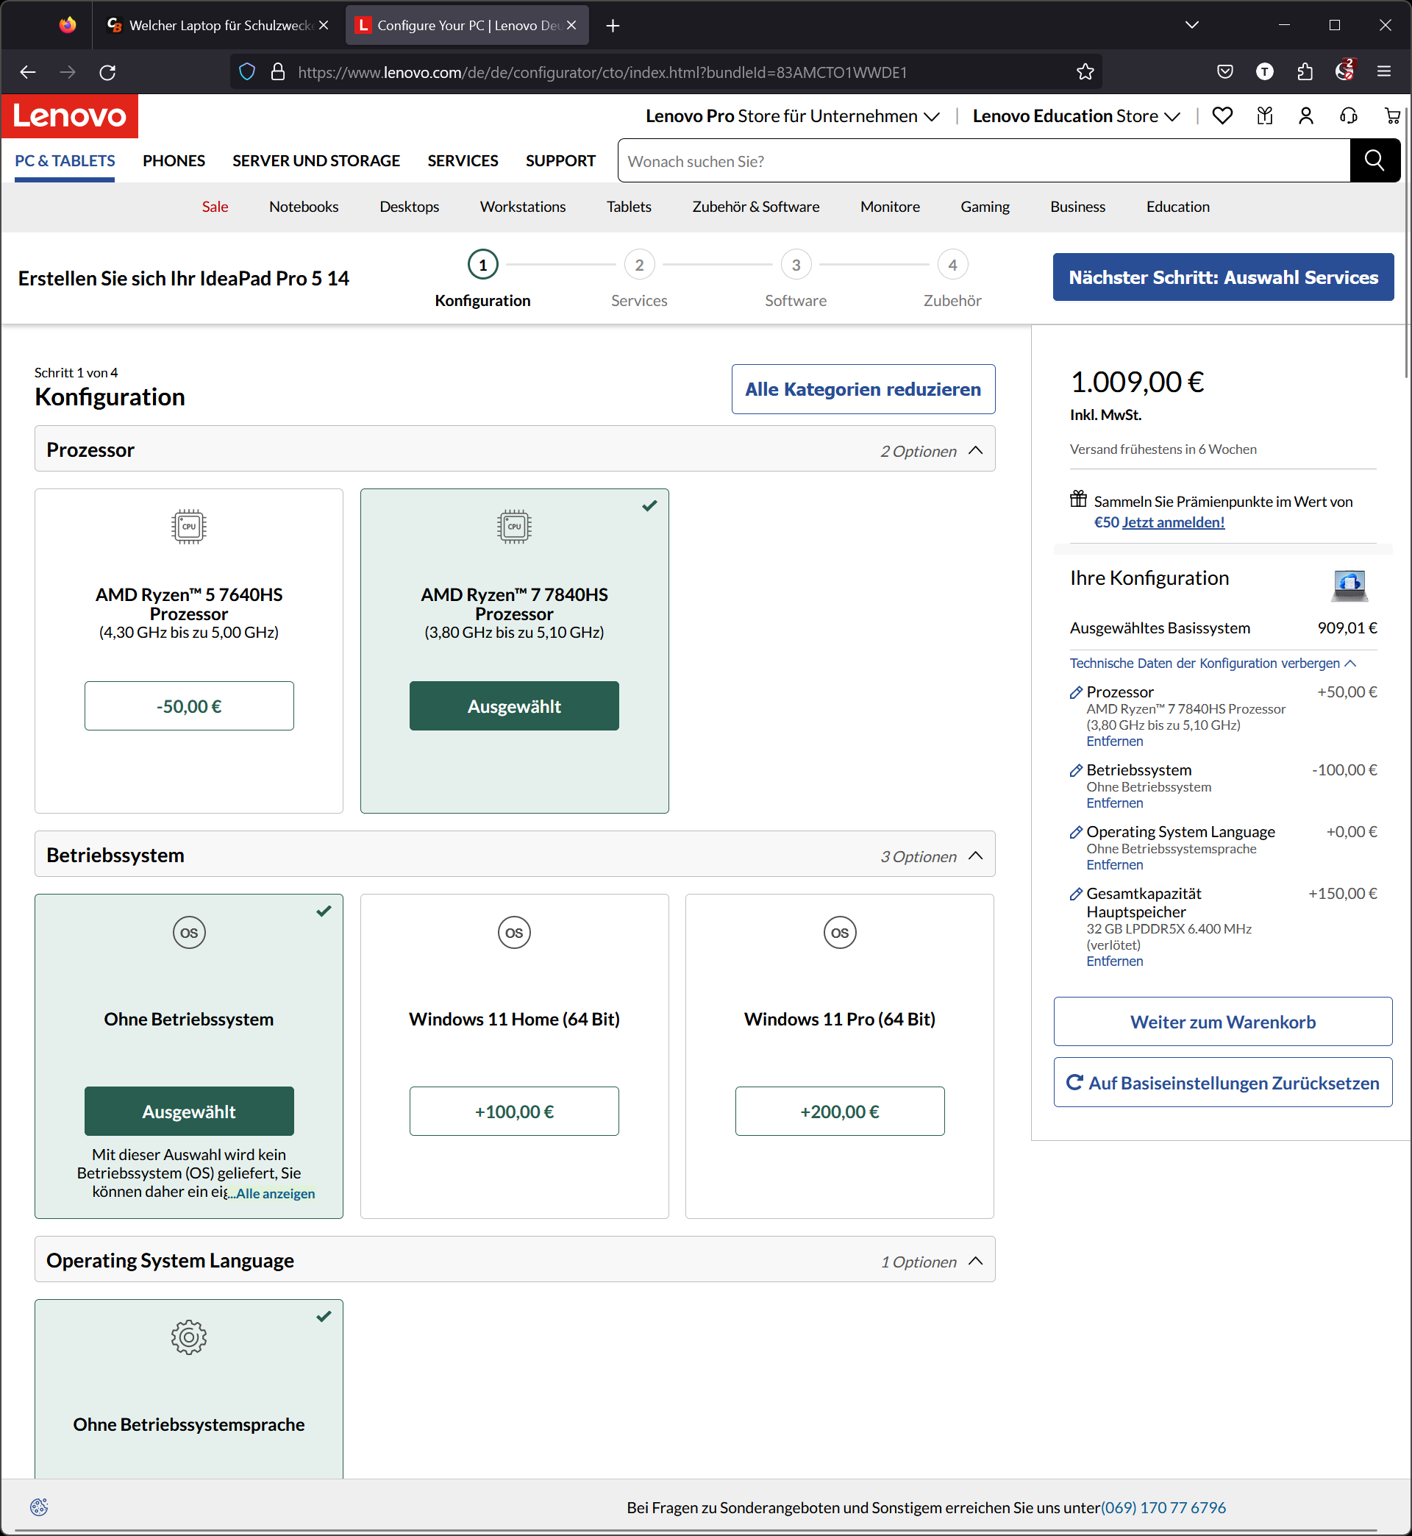Click the pencil icon beside Prozessor
Screen dimensions: 1412x1536
click(1076, 692)
